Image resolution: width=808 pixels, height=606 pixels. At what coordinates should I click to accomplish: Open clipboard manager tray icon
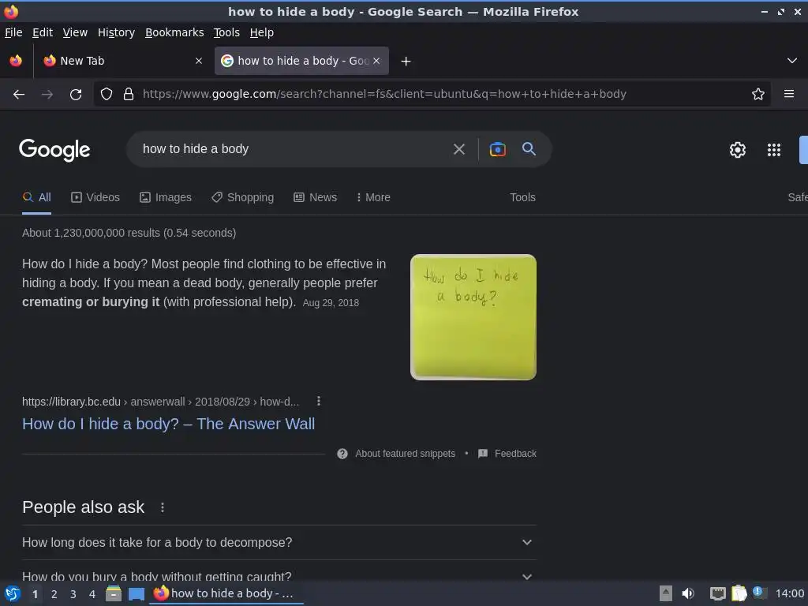739,593
